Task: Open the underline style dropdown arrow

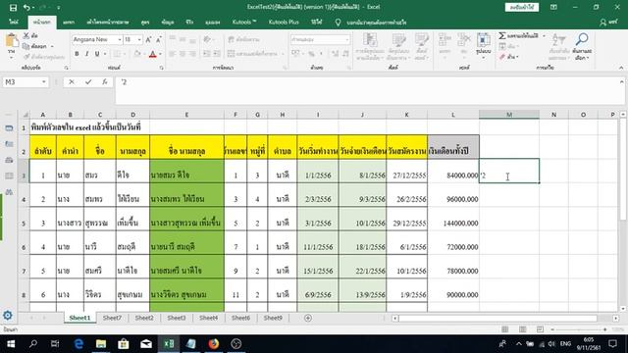Action: tap(105, 54)
